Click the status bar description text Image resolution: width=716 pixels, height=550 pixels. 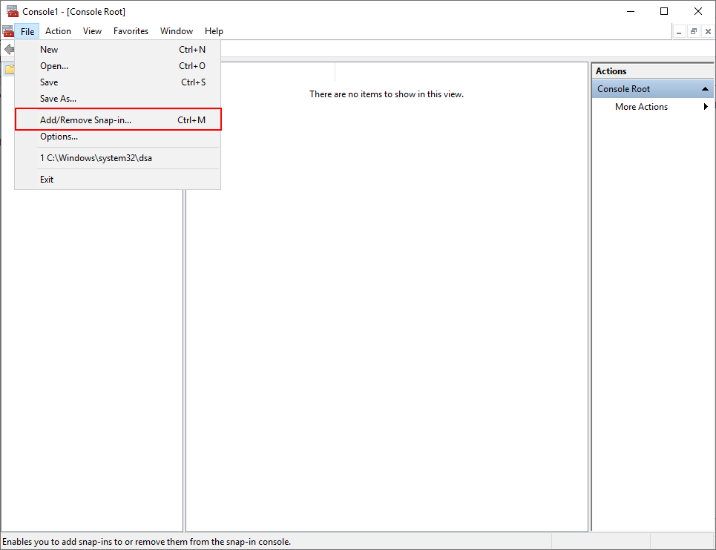point(147,542)
